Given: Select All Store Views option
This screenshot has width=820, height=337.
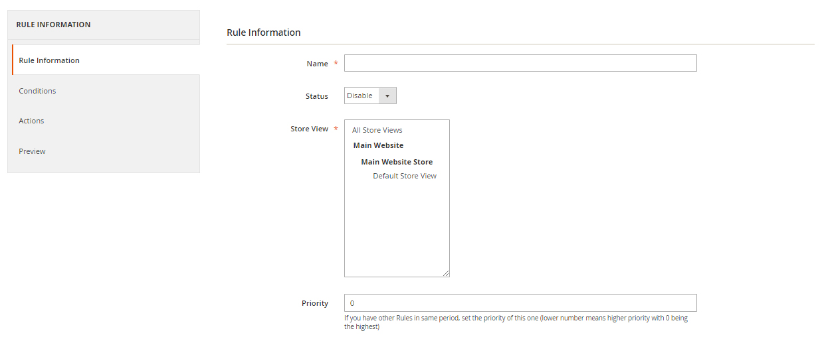Looking at the screenshot, I should 377,130.
